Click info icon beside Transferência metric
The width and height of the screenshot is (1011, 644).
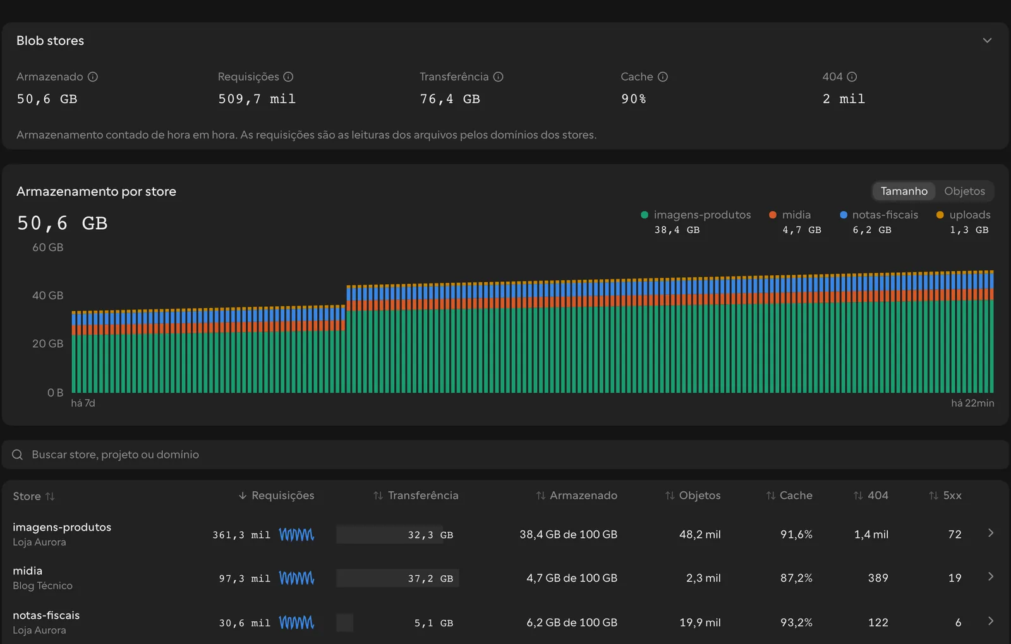click(498, 77)
